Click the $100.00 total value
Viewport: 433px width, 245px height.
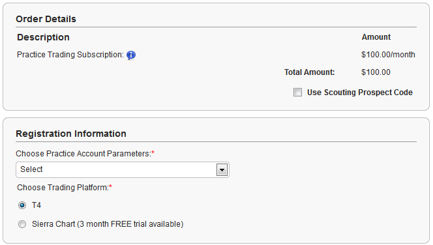tap(376, 72)
